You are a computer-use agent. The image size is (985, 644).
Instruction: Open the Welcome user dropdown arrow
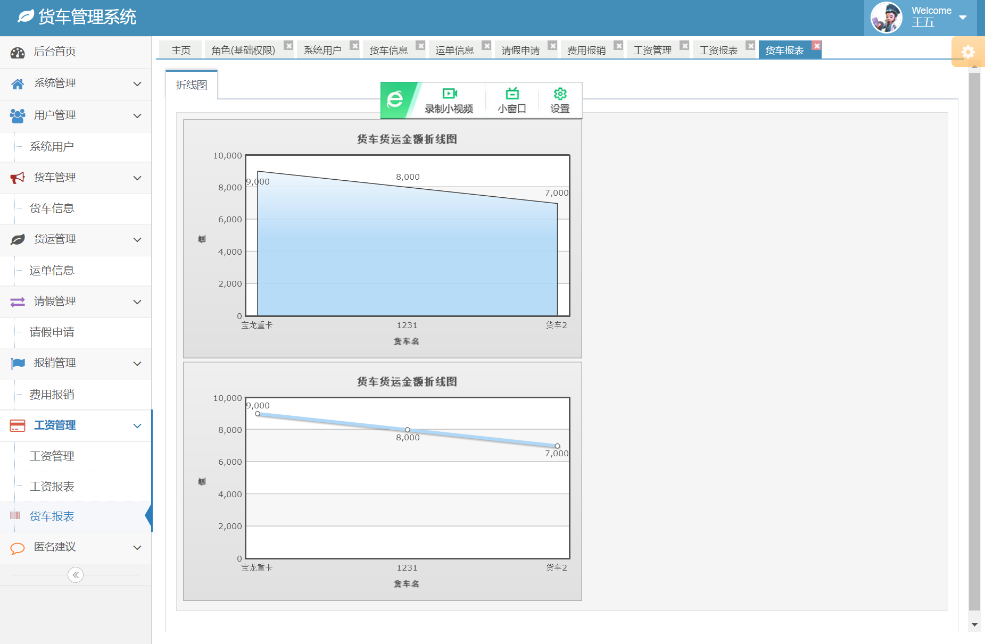coord(963,18)
